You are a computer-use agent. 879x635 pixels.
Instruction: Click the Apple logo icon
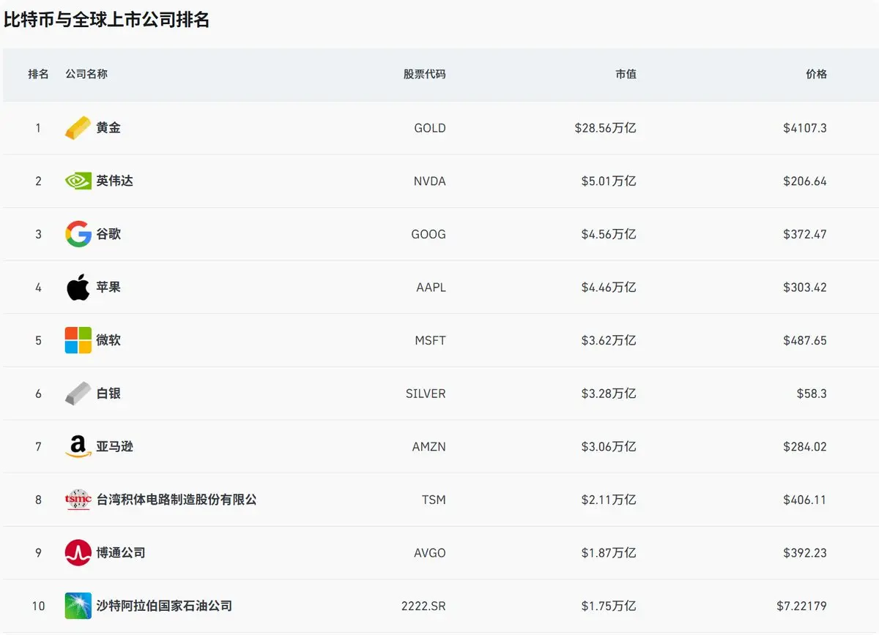click(x=78, y=287)
